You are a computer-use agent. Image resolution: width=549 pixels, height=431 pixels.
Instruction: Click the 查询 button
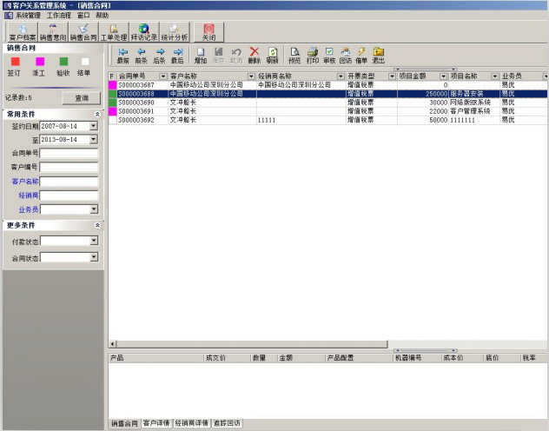click(81, 98)
